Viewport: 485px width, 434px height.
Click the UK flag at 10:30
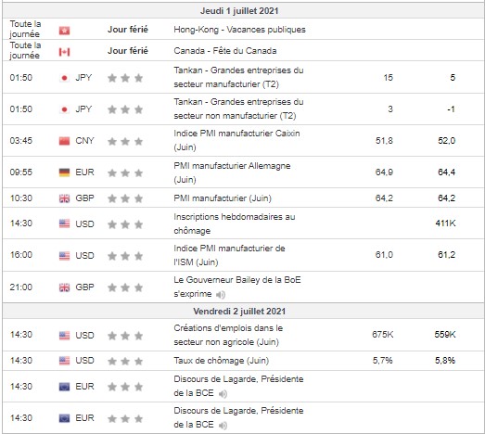pos(64,198)
